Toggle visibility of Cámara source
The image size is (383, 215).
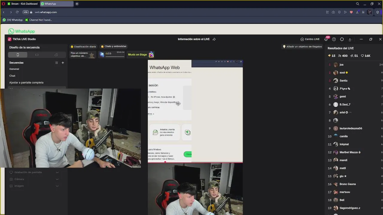click(57, 179)
